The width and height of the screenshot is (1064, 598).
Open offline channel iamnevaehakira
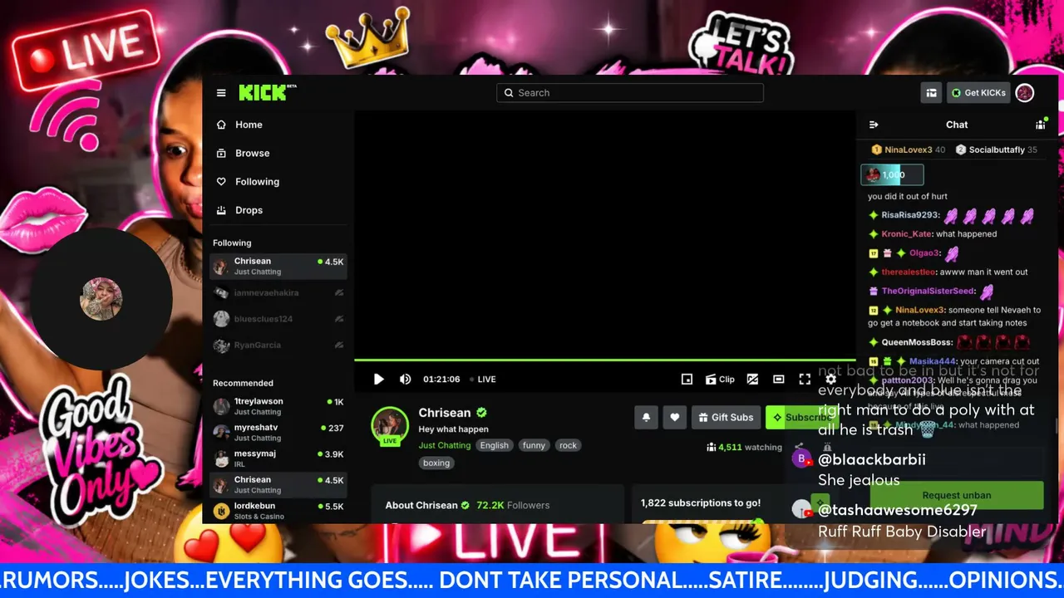pyautogui.click(x=278, y=292)
